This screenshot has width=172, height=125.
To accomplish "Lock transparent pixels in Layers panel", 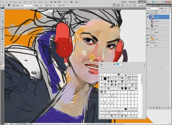I will pyautogui.click(x=151, y=11).
